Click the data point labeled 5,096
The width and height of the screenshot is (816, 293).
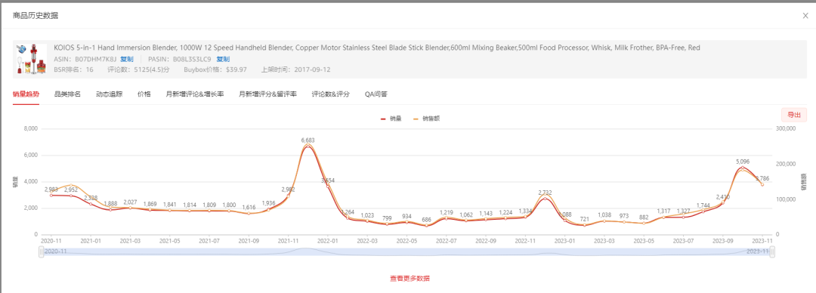742,168
